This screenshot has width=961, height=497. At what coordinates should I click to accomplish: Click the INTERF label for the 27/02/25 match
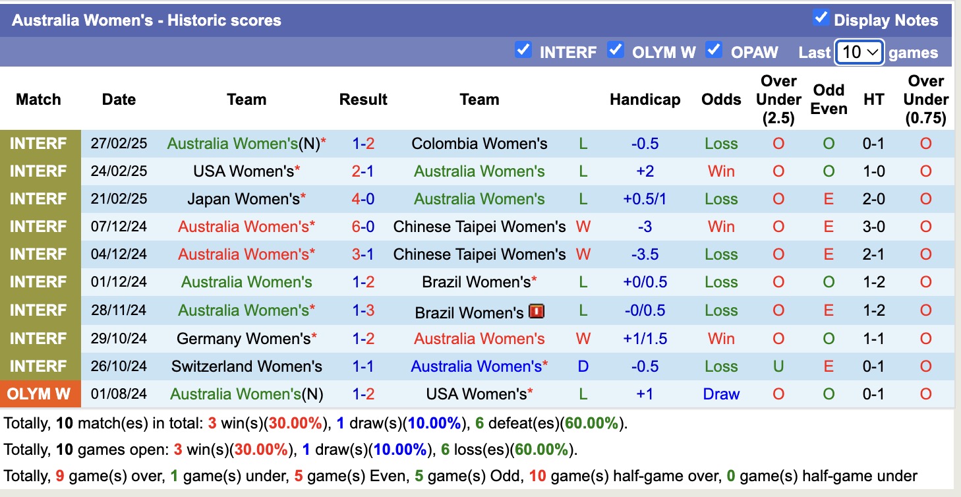[x=38, y=144]
